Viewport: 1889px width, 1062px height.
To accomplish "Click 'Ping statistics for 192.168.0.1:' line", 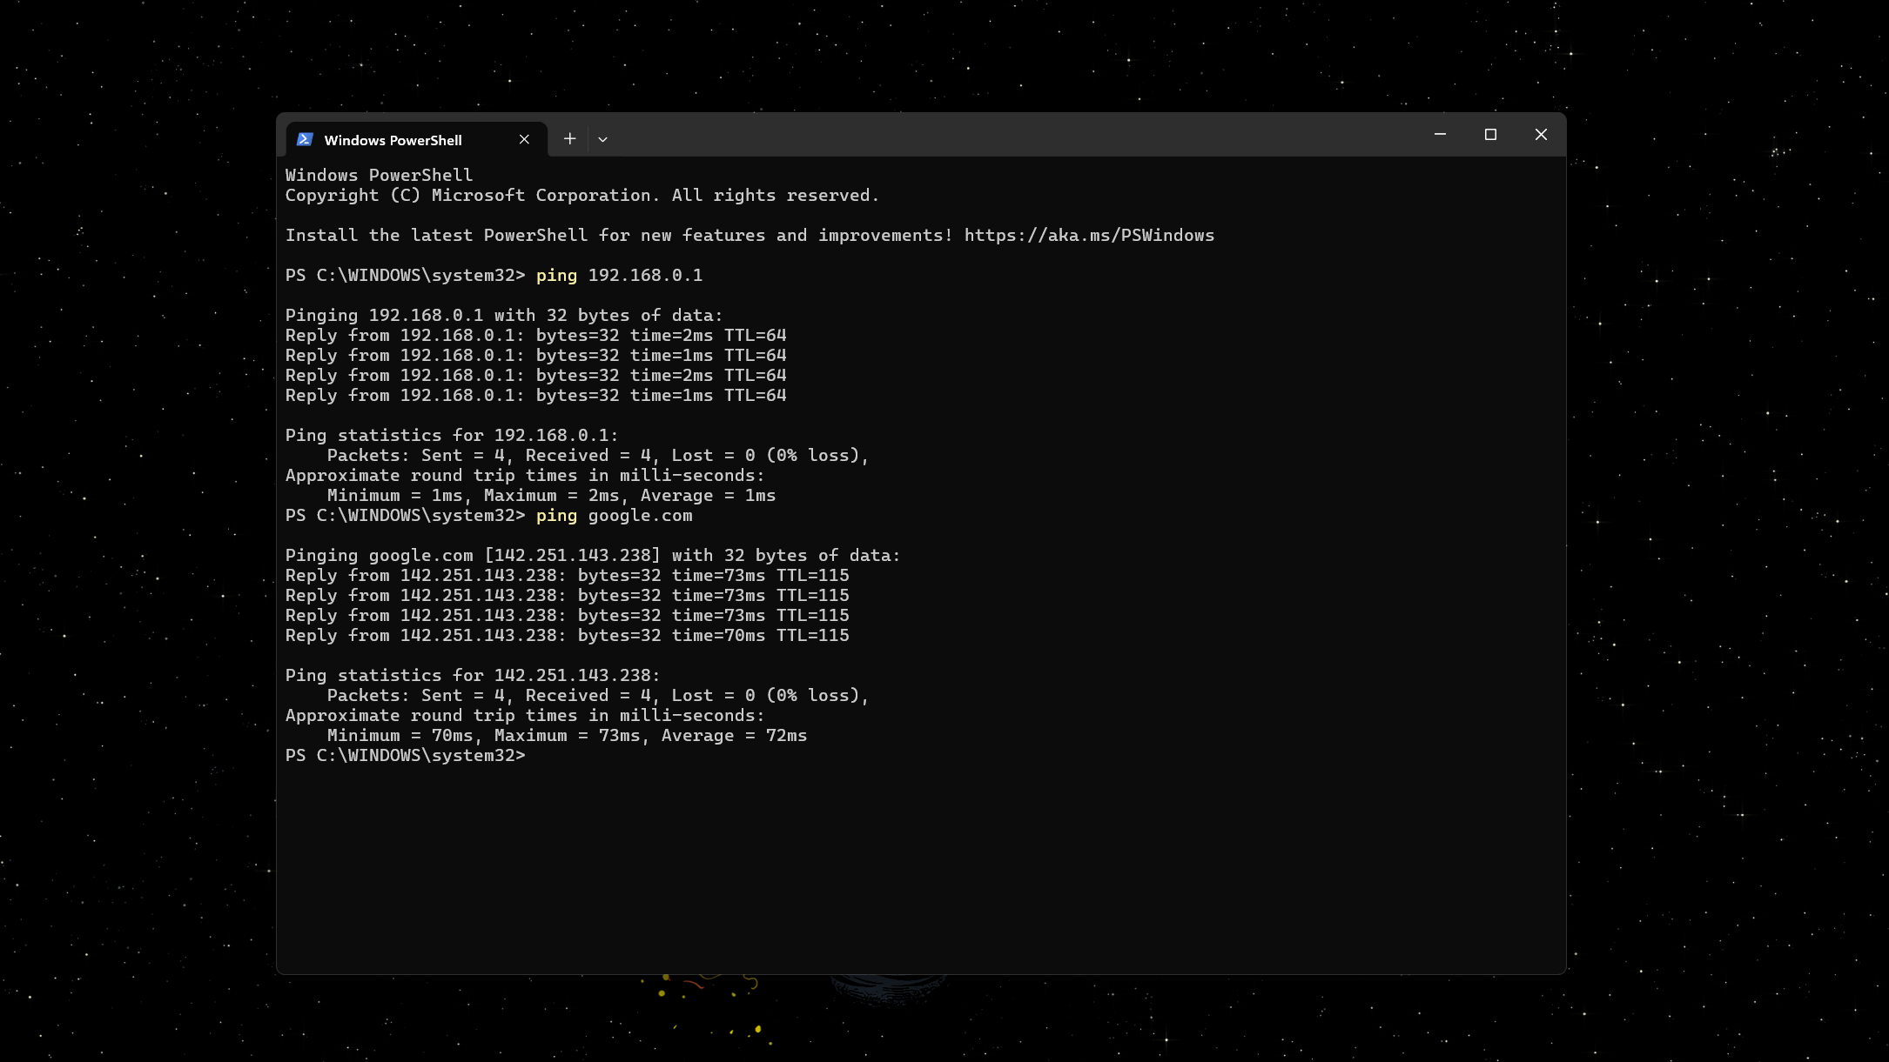I will click(452, 435).
